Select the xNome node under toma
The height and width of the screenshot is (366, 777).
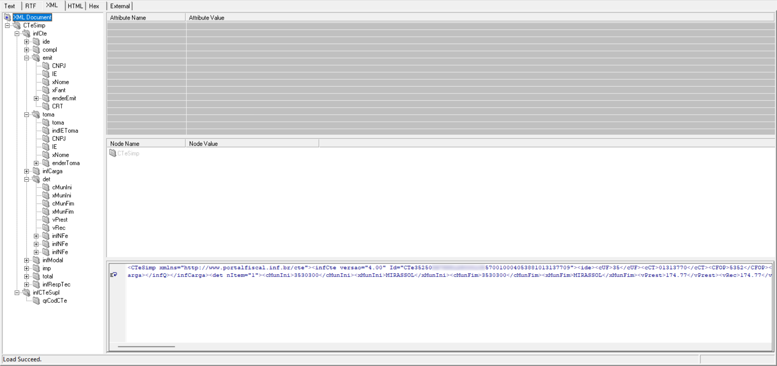(60, 155)
